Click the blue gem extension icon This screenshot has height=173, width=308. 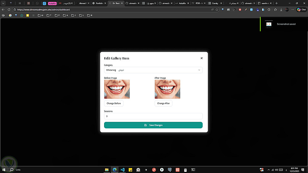(223, 10)
